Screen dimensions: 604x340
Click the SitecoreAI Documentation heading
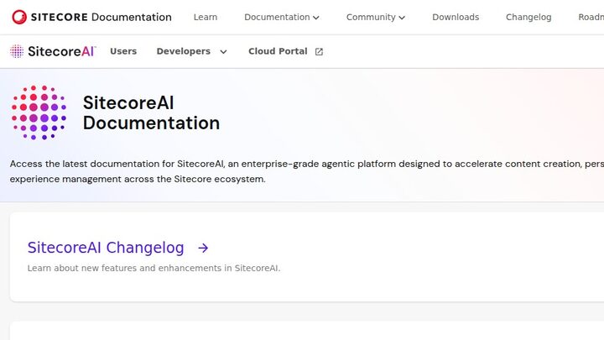tap(151, 112)
